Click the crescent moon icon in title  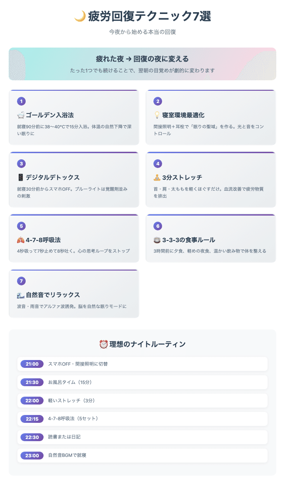[80, 16]
